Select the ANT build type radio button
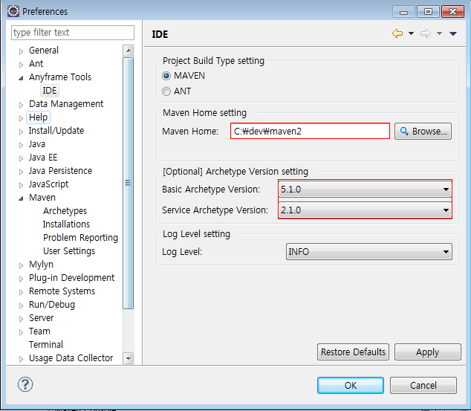The image size is (471, 411). [x=167, y=91]
